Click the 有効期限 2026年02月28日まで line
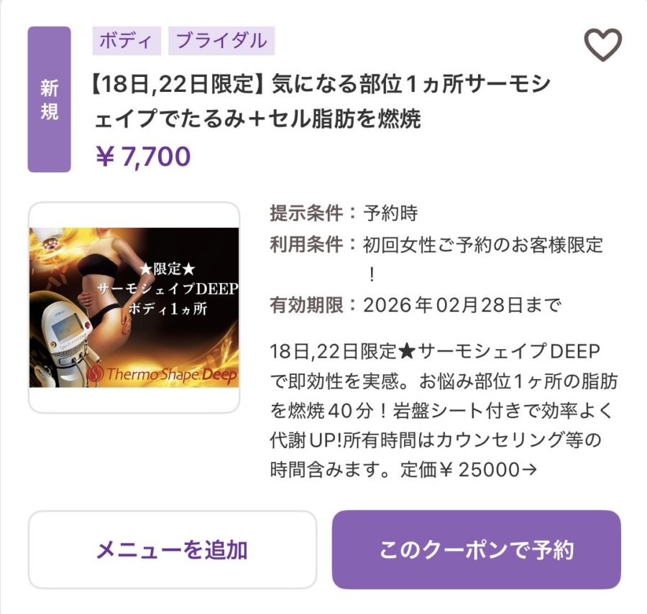Viewport: 647px width, 614px height. [416, 305]
